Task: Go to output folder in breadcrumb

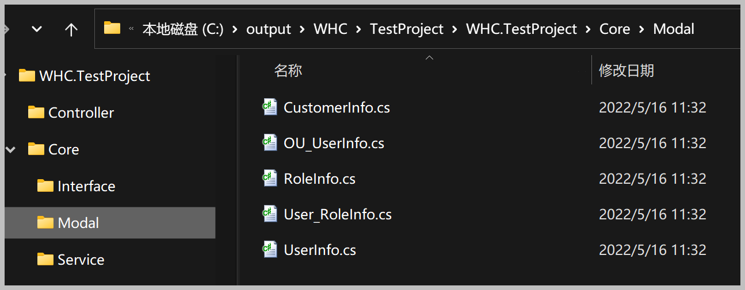Action: (x=268, y=29)
